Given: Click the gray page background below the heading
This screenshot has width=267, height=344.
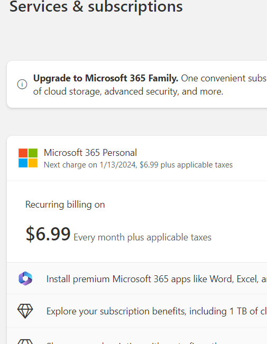Looking at the screenshot, I should (132, 38).
